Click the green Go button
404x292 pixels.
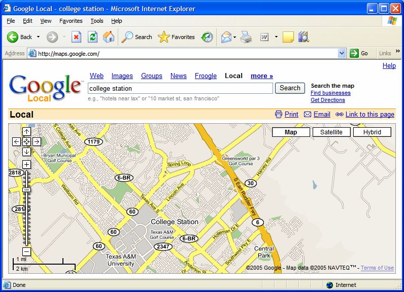359,54
